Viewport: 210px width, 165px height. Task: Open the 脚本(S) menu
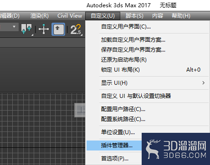tap(134, 16)
